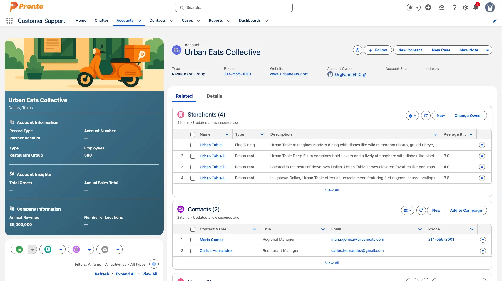Refresh the Storefronts list
This screenshot has height=281, width=502.
pyautogui.click(x=426, y=116)
